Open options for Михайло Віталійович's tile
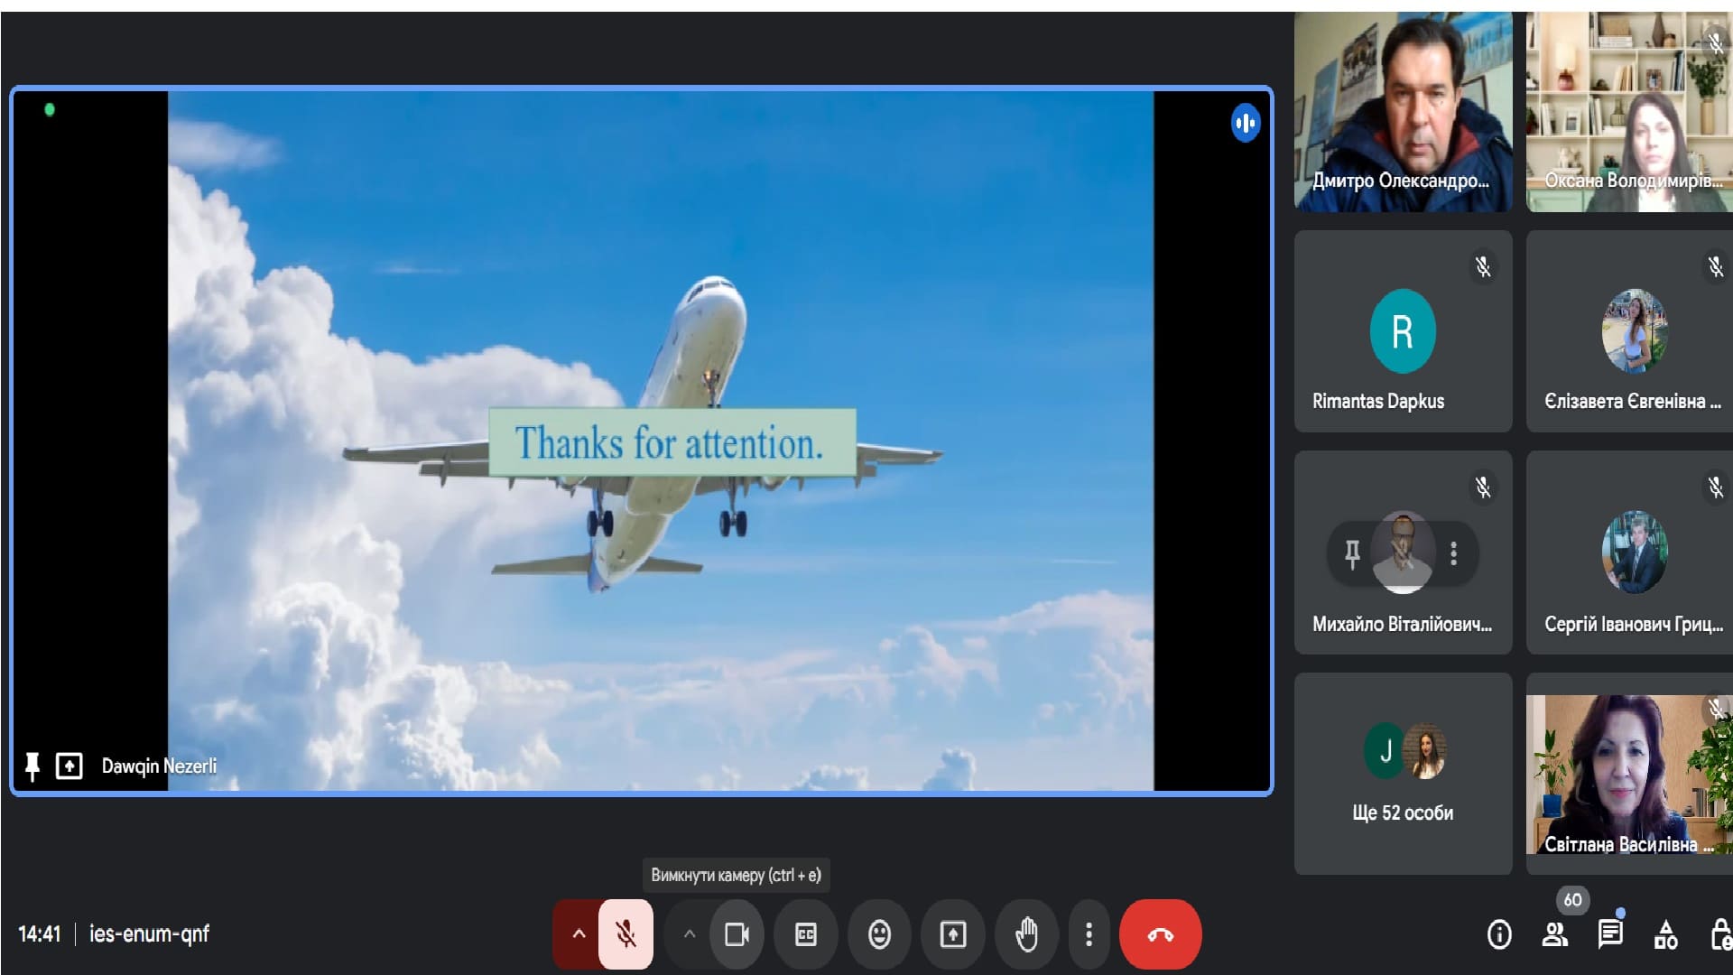Screen dimensions: 1733x975 point(1453,553)
